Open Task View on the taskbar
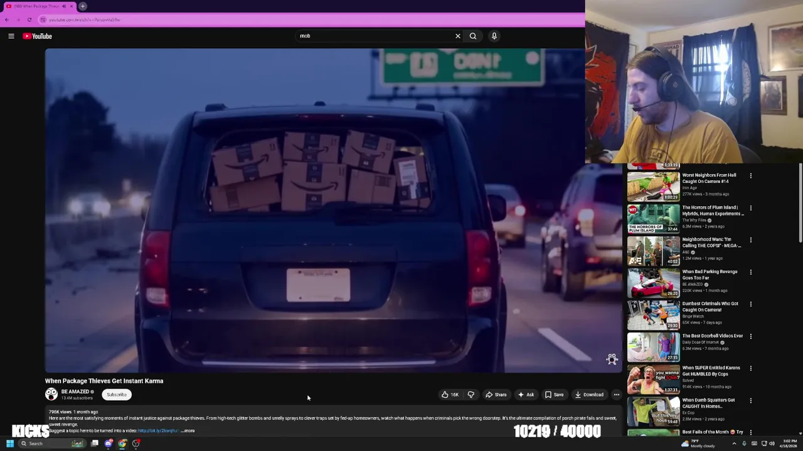Viewport: 803px width, 451px height. [x=94, y=443]
